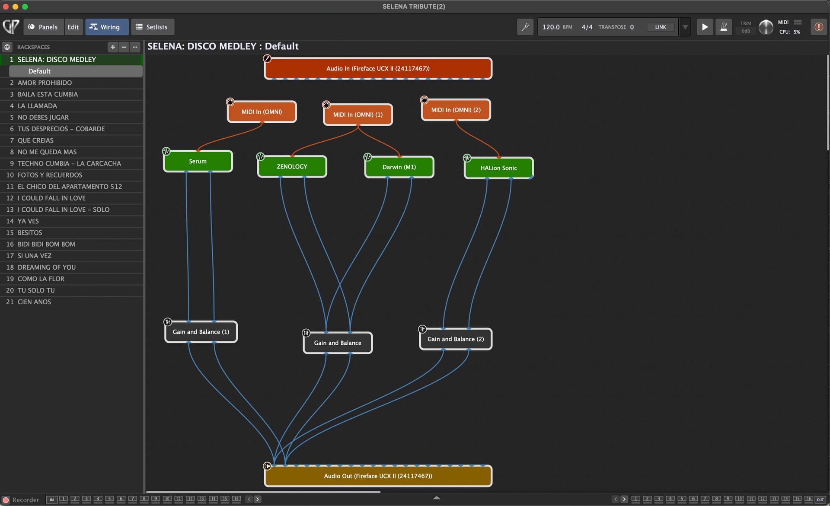Image resolution: width=830 pixels, height=506 pixels.
Task: Click the Audio In block's edit icon
Action: (x=267, y=58)
